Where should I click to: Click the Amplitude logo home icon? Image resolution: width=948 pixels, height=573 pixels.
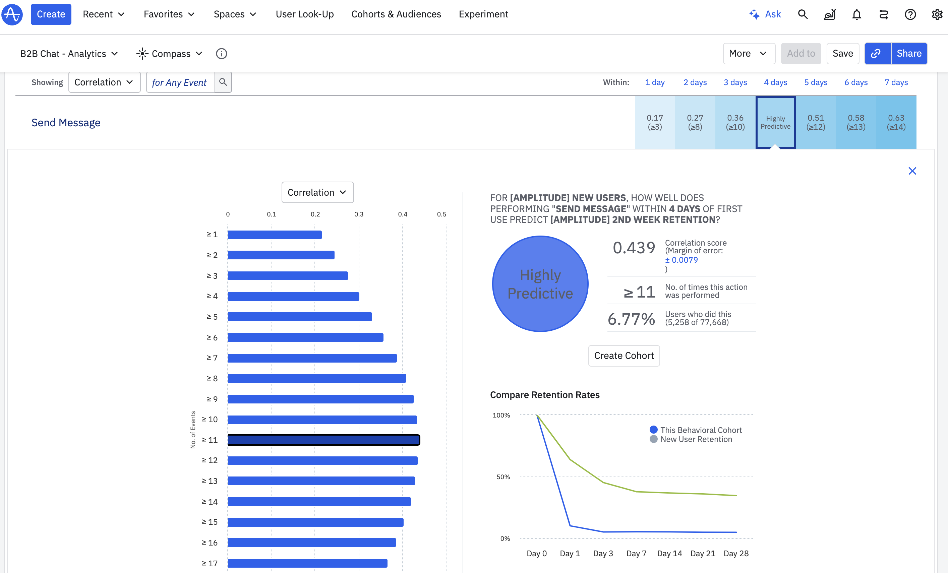tap(12, 14)
